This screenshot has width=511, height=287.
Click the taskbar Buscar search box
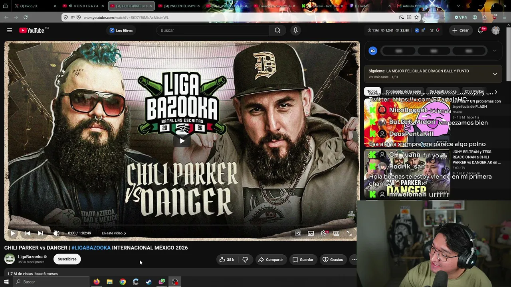(x=51, y=282)
